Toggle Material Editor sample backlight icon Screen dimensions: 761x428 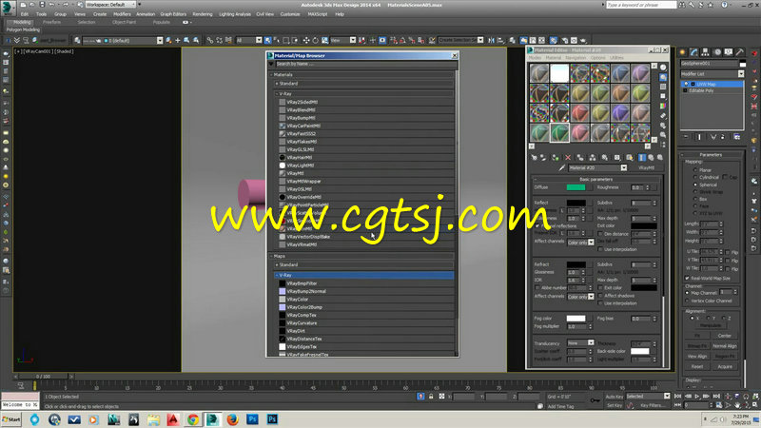[663, 77]
